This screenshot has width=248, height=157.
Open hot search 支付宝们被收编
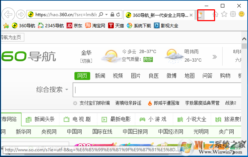(x=94, y=103)
